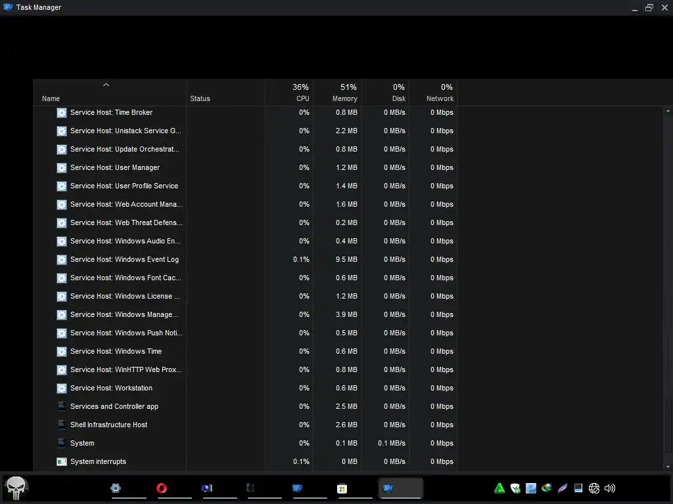This screenshot has height=504, width=673.
Task: Select Service Host: User Profile Service row
Action: (x=245, y=186)
